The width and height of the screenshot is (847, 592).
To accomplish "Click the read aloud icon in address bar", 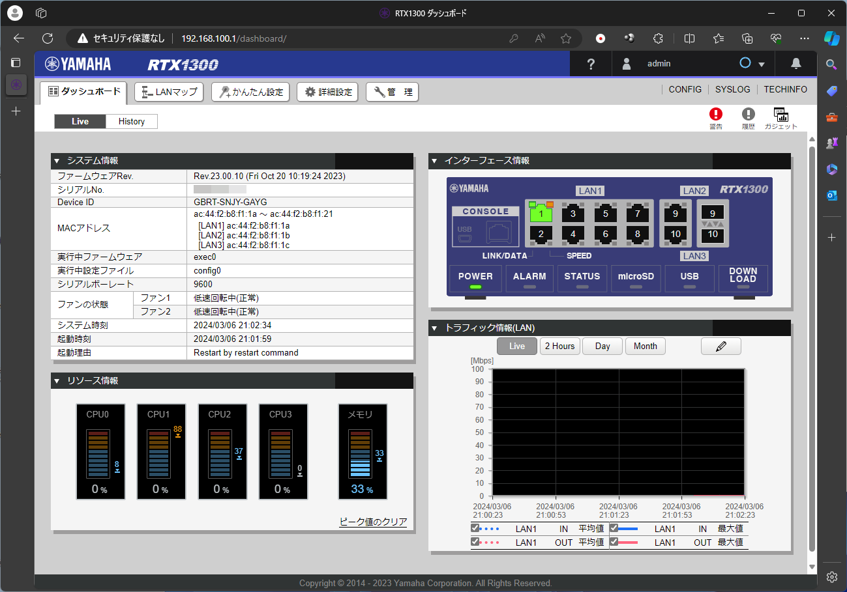I will coord(540,38).
